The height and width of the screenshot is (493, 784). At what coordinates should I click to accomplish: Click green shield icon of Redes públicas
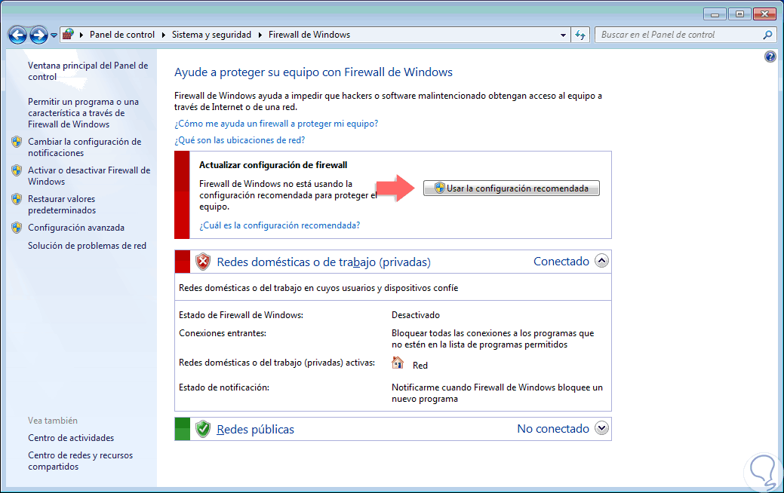[202, 429]
